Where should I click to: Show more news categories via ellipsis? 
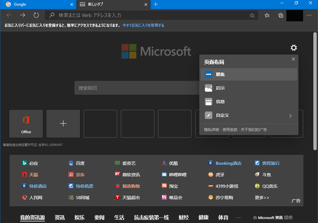click(238, 218)
